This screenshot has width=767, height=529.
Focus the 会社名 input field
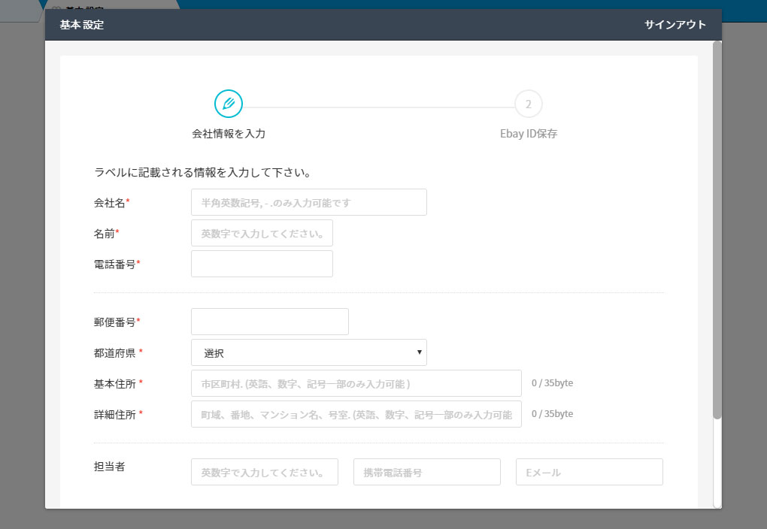(308, 202)
